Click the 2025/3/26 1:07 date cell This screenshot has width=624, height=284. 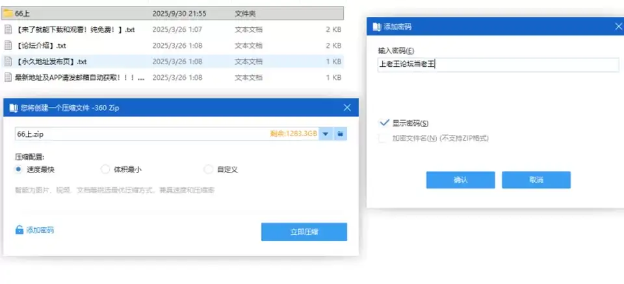coord(177,29)
